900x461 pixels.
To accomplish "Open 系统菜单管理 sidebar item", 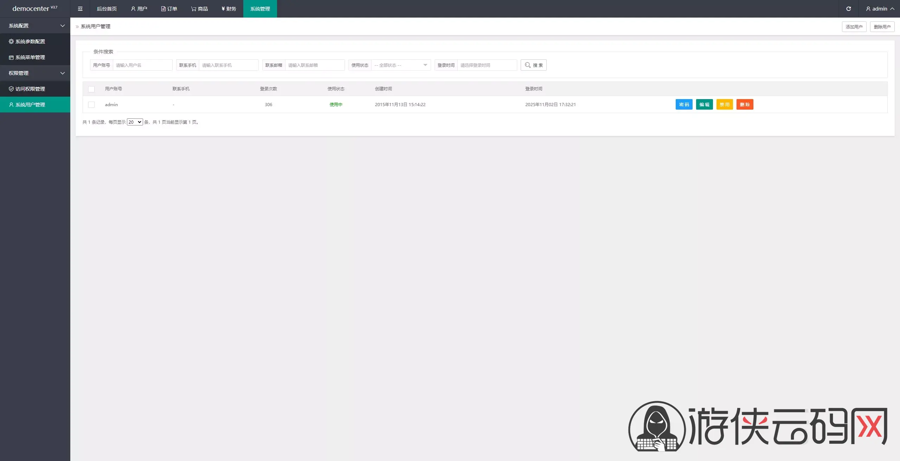I will click(x=30, y=57).
